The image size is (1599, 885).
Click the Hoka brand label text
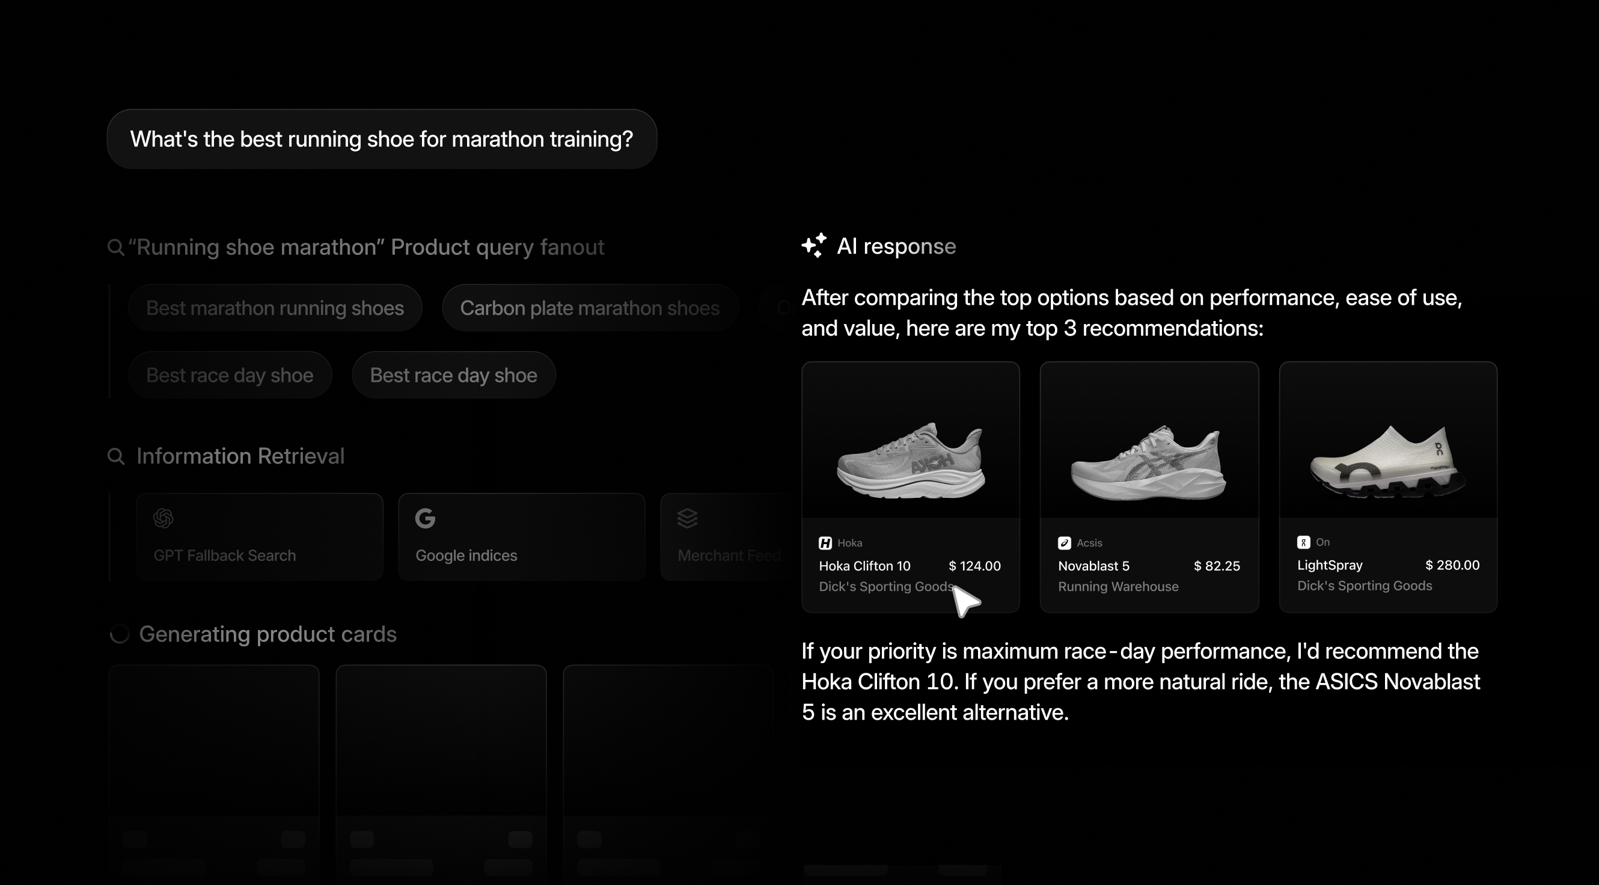(x=850, y=543)
